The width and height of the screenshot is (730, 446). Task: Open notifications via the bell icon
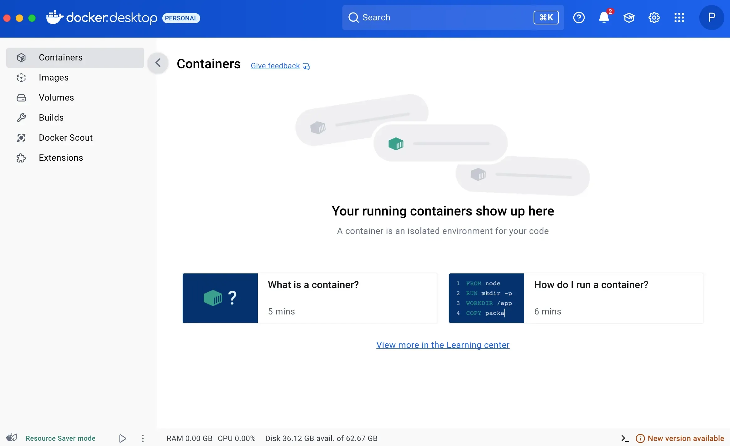603,18
